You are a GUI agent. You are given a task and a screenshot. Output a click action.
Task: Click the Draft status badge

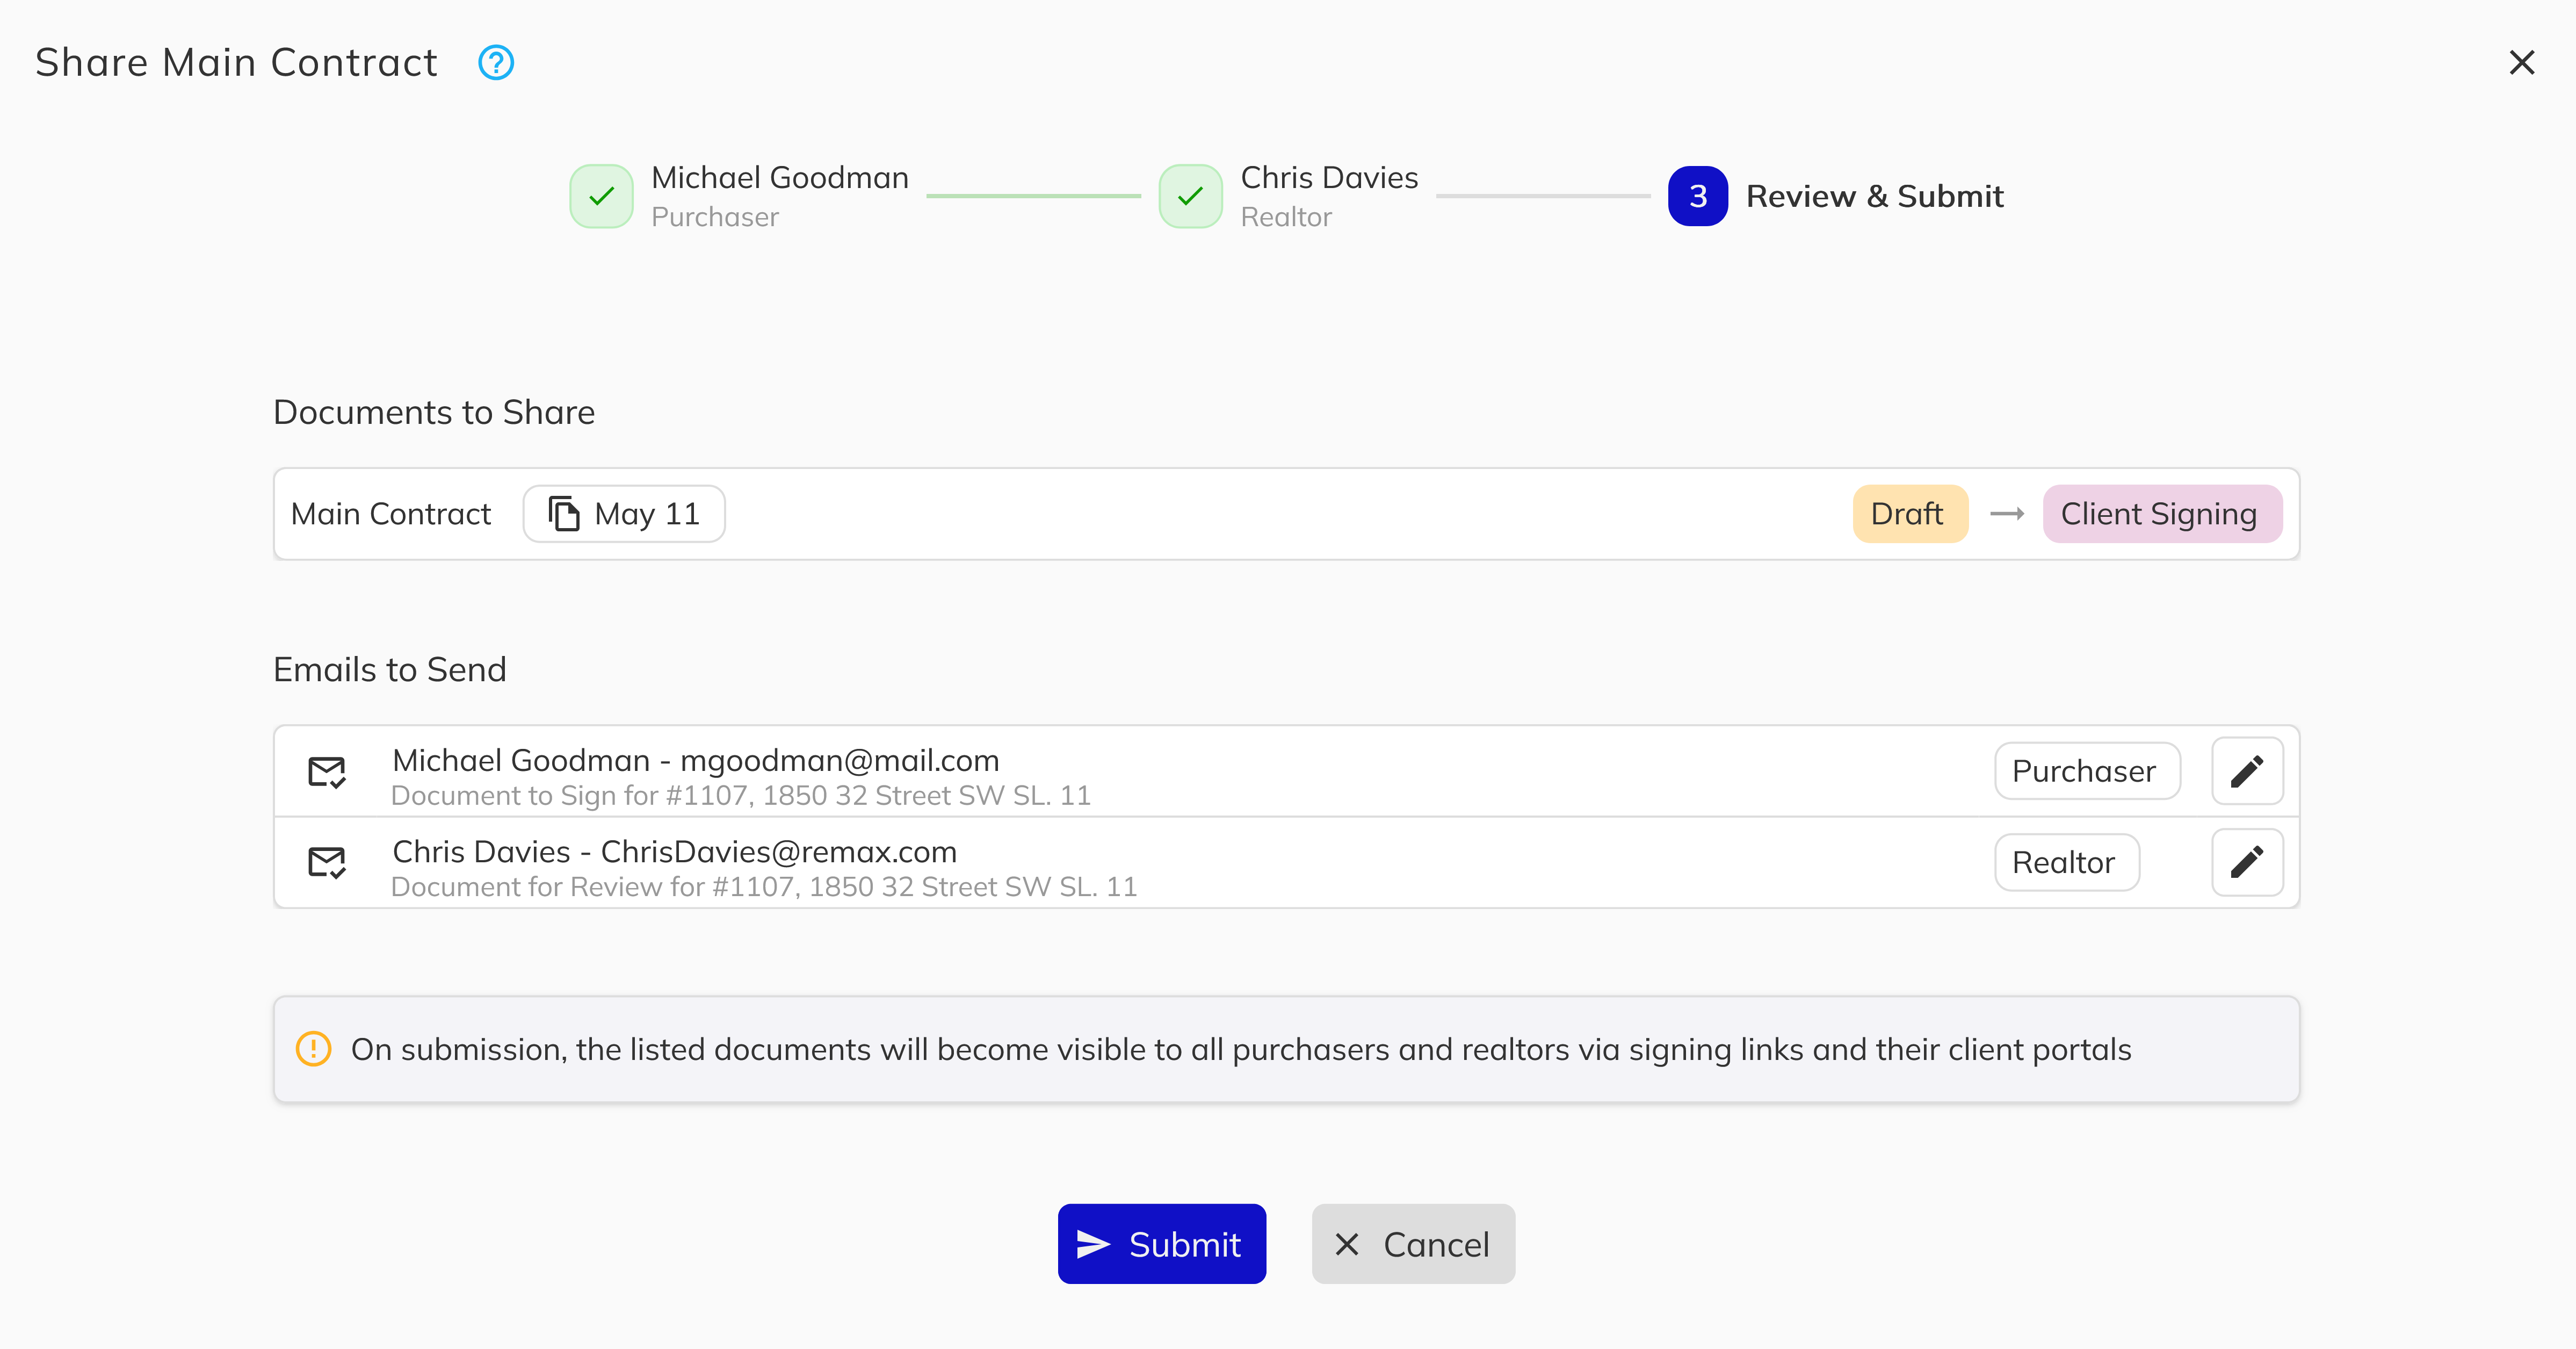click(x=1910, y=514)
